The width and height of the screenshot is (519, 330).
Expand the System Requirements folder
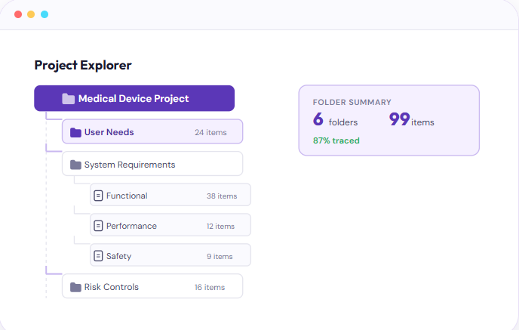(129, 165)
